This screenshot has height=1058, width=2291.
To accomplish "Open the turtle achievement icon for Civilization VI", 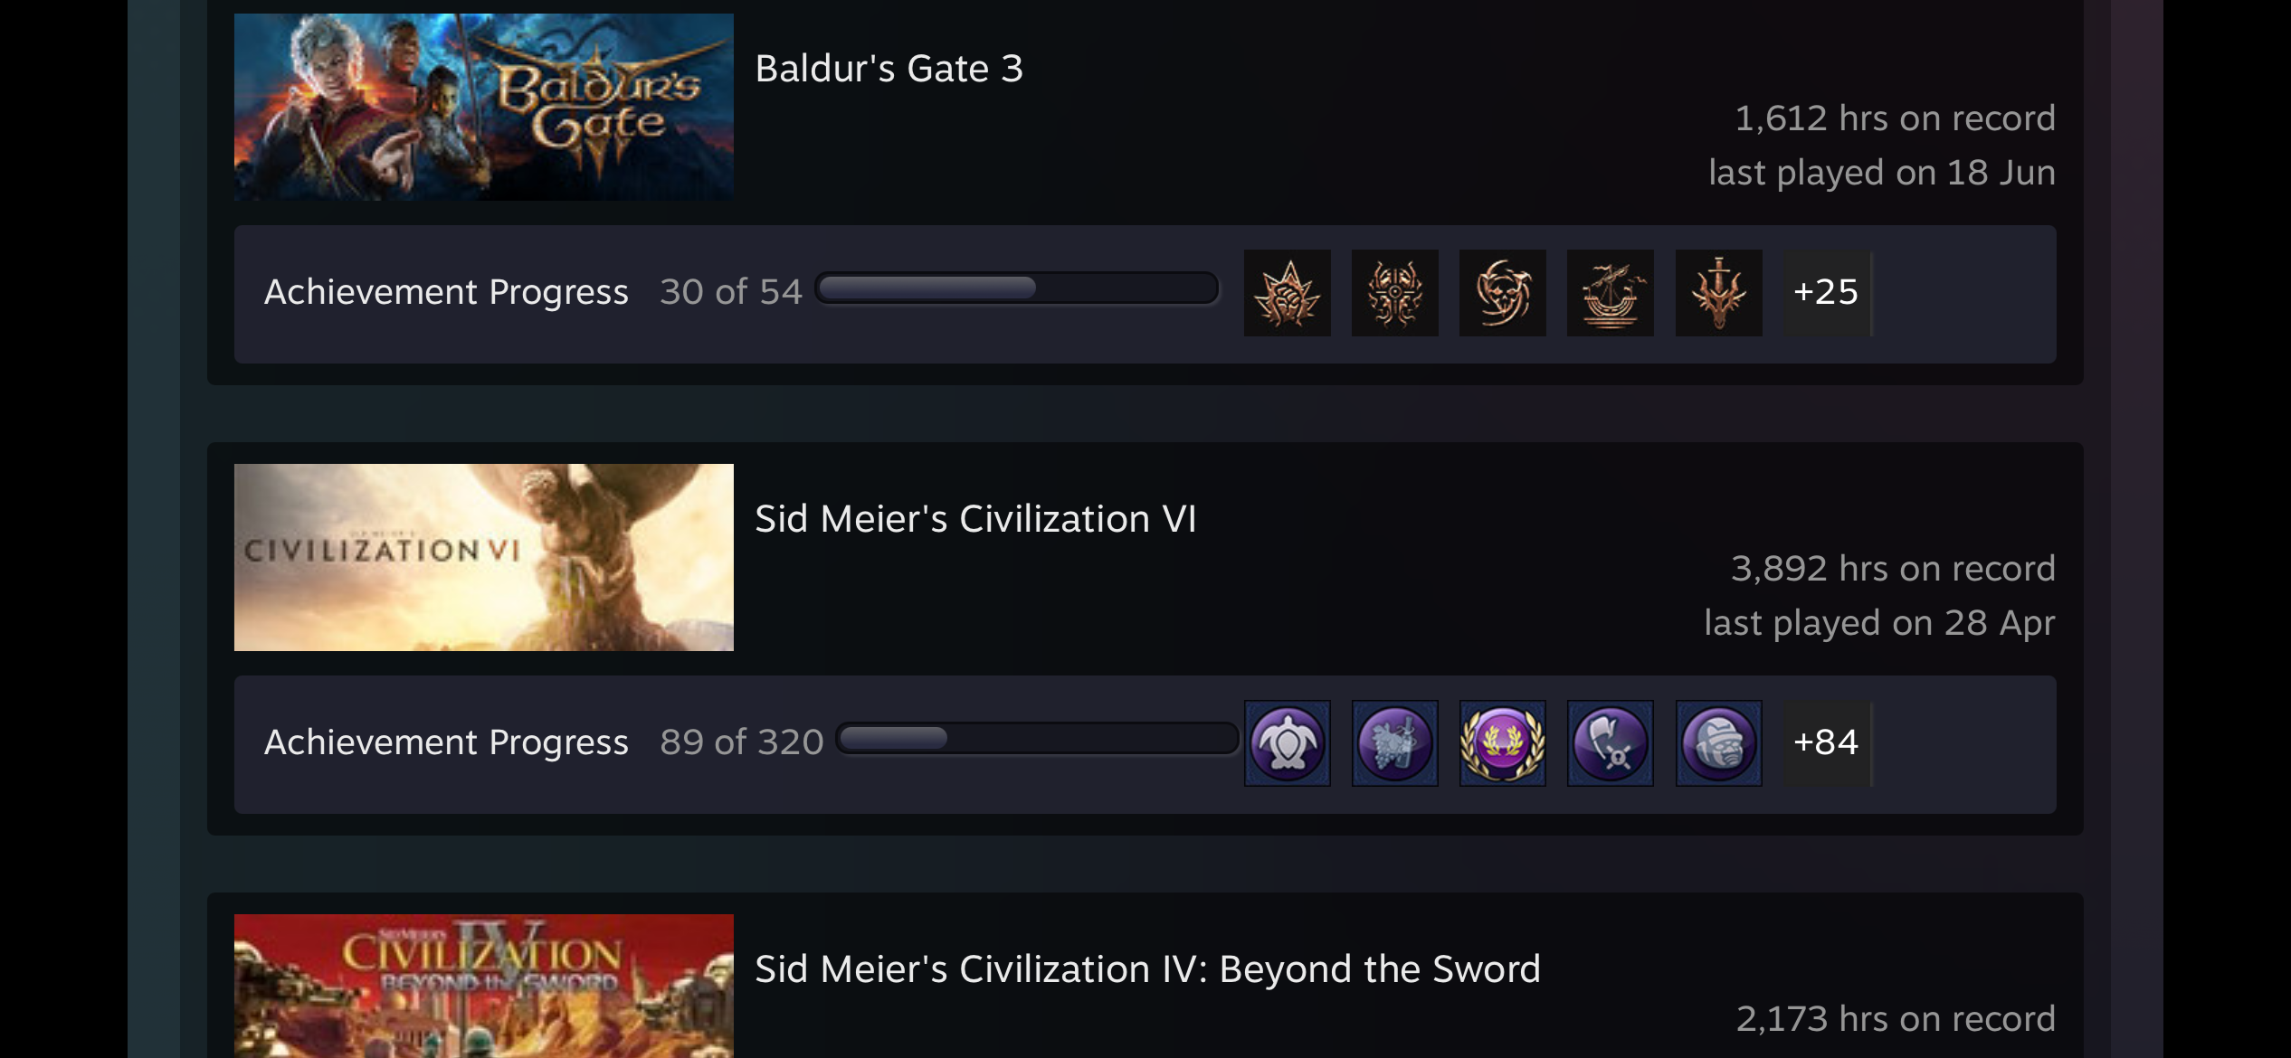I will click(x=1287, y=743).
